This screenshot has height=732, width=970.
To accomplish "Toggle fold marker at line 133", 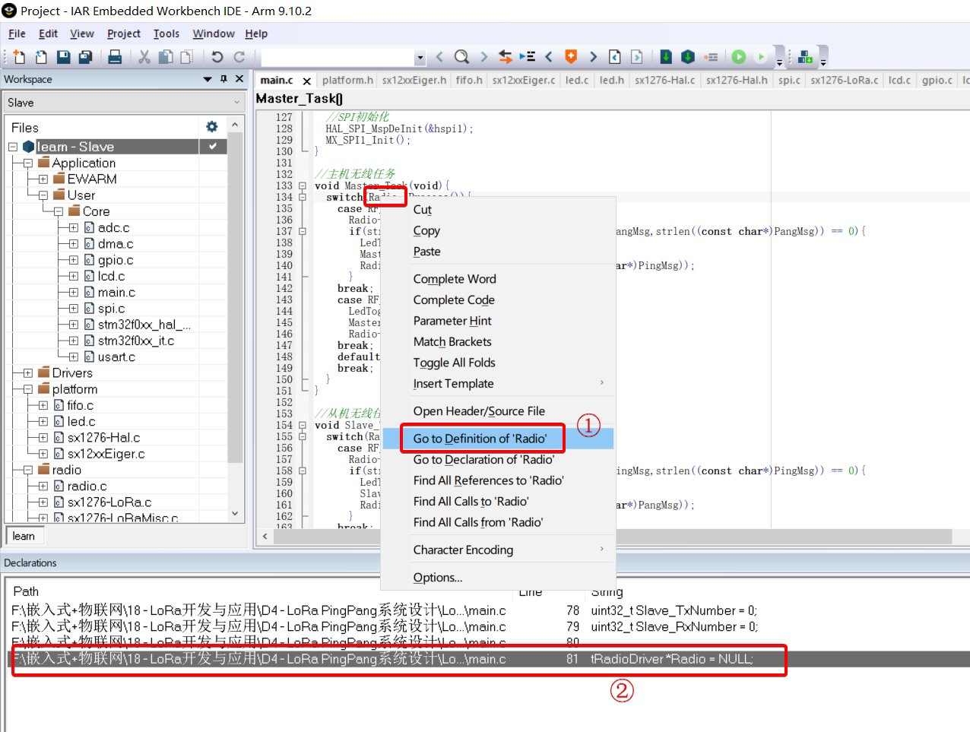I will (x=303, y=185).
